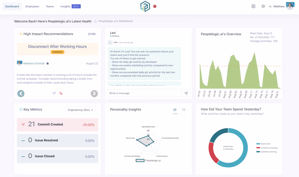Click the Key Metrics info icon

pyautogui.click(x=21, y=109)
